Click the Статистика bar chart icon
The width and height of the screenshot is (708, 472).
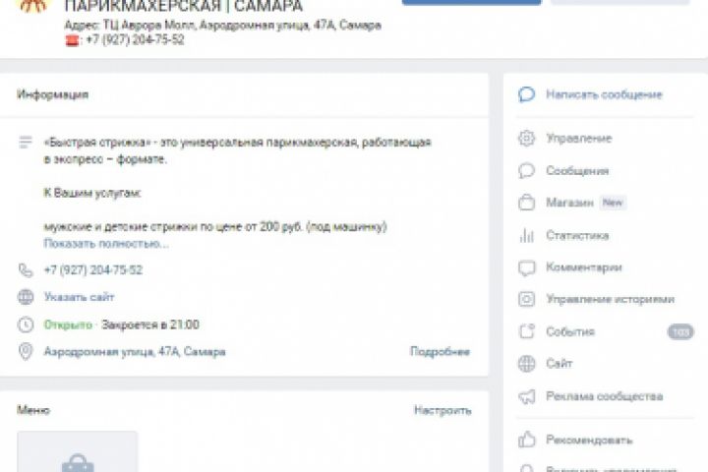[526, 235]
